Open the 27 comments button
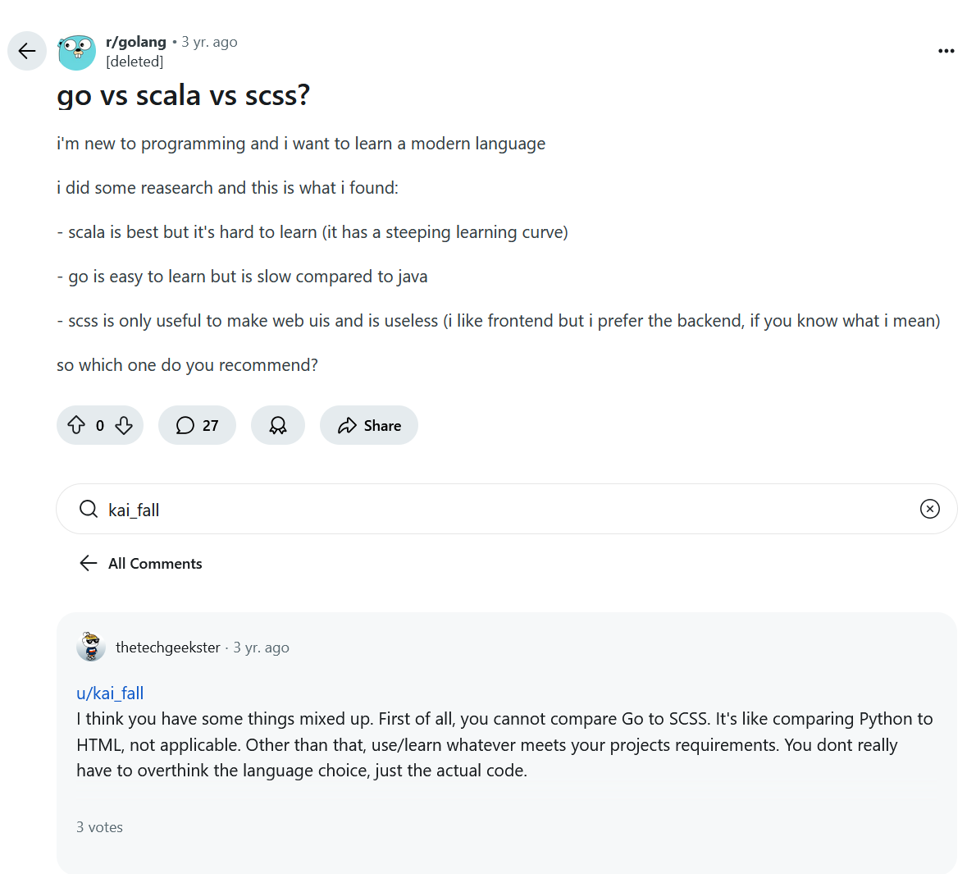Image resolution: width=976 pixels, height=874 pixels. (197, 425)
